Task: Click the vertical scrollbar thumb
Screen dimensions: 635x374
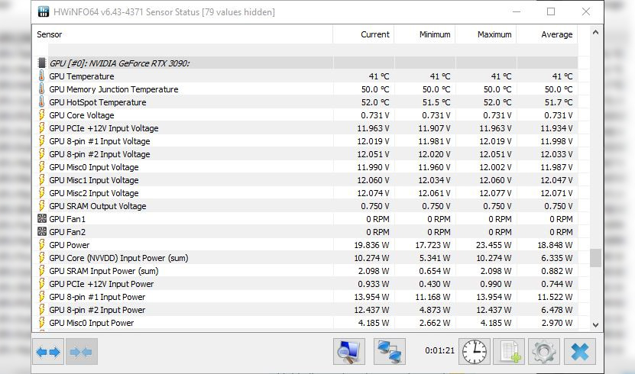Action: click(595, 258)
